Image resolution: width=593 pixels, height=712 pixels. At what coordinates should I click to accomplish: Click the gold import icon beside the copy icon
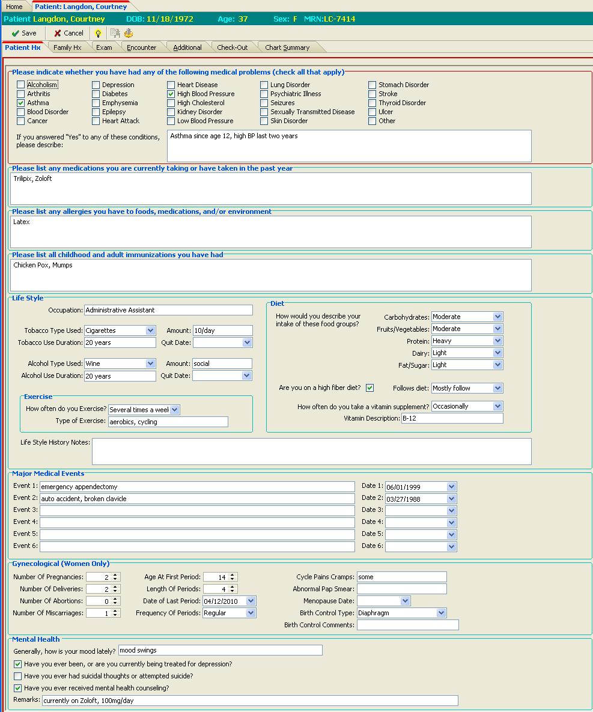128,33
